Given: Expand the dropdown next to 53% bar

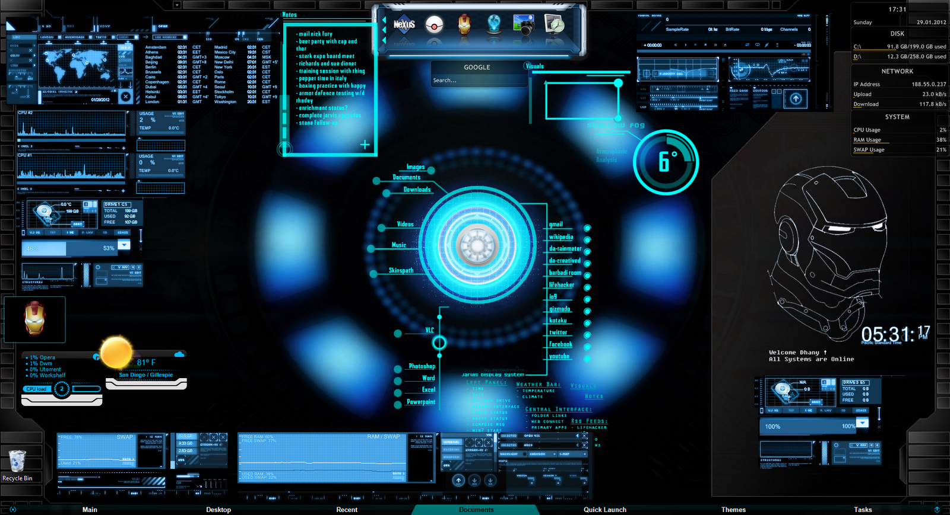Looking at the screenshot, I should [123, 245].
